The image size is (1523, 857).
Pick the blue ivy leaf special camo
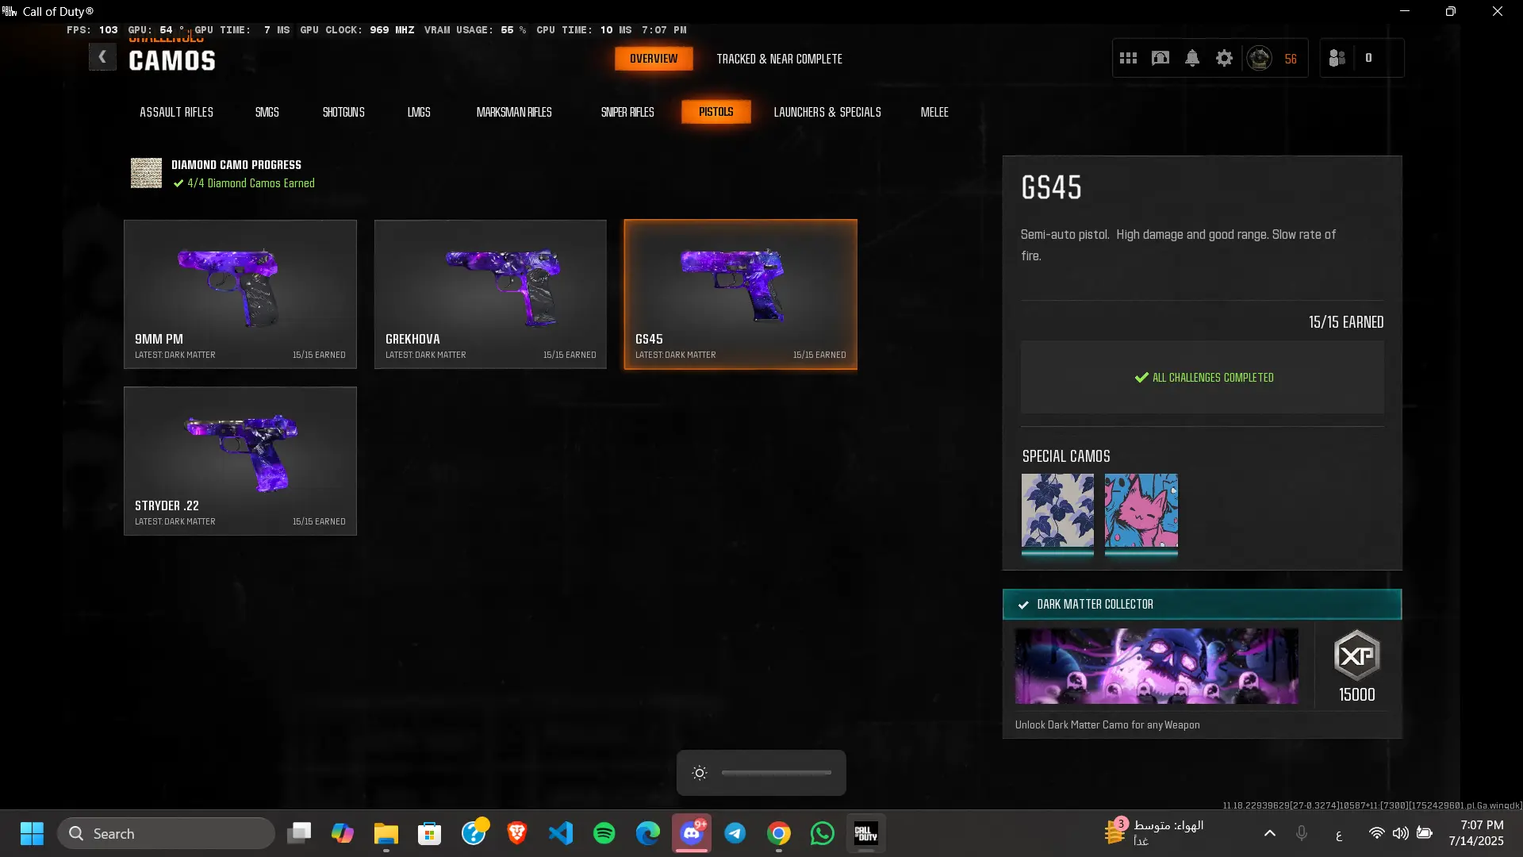point(1057,510)
